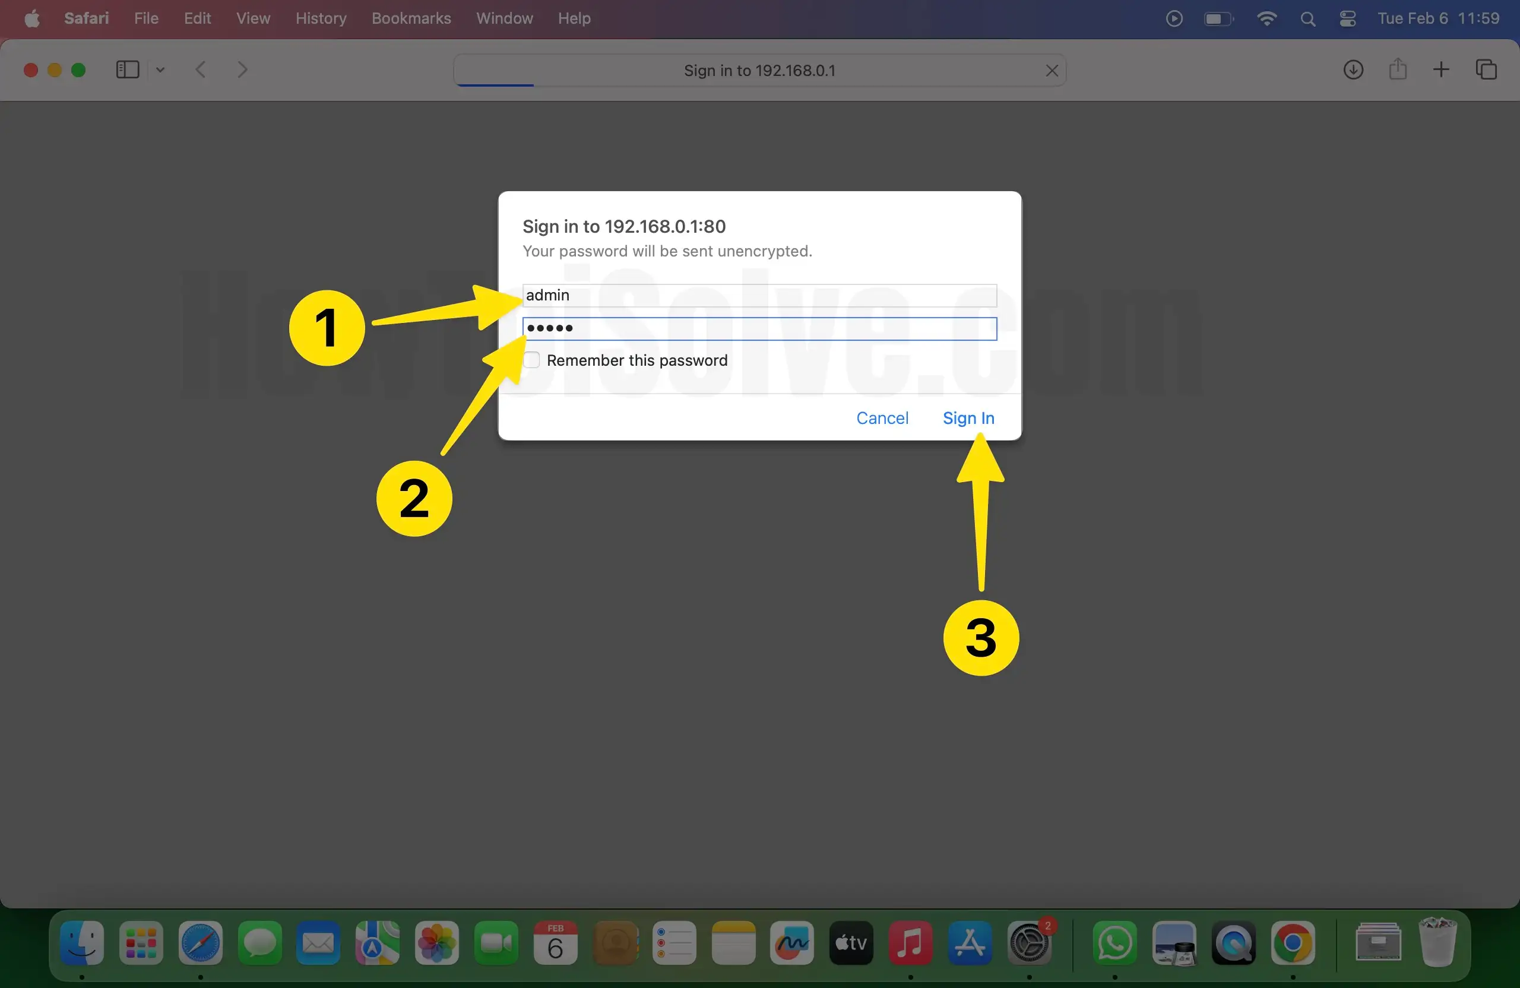The width and height of the screenshot is (1520, 988).
Task: Open the Bookmarks menu
Action: click(411, 18)
